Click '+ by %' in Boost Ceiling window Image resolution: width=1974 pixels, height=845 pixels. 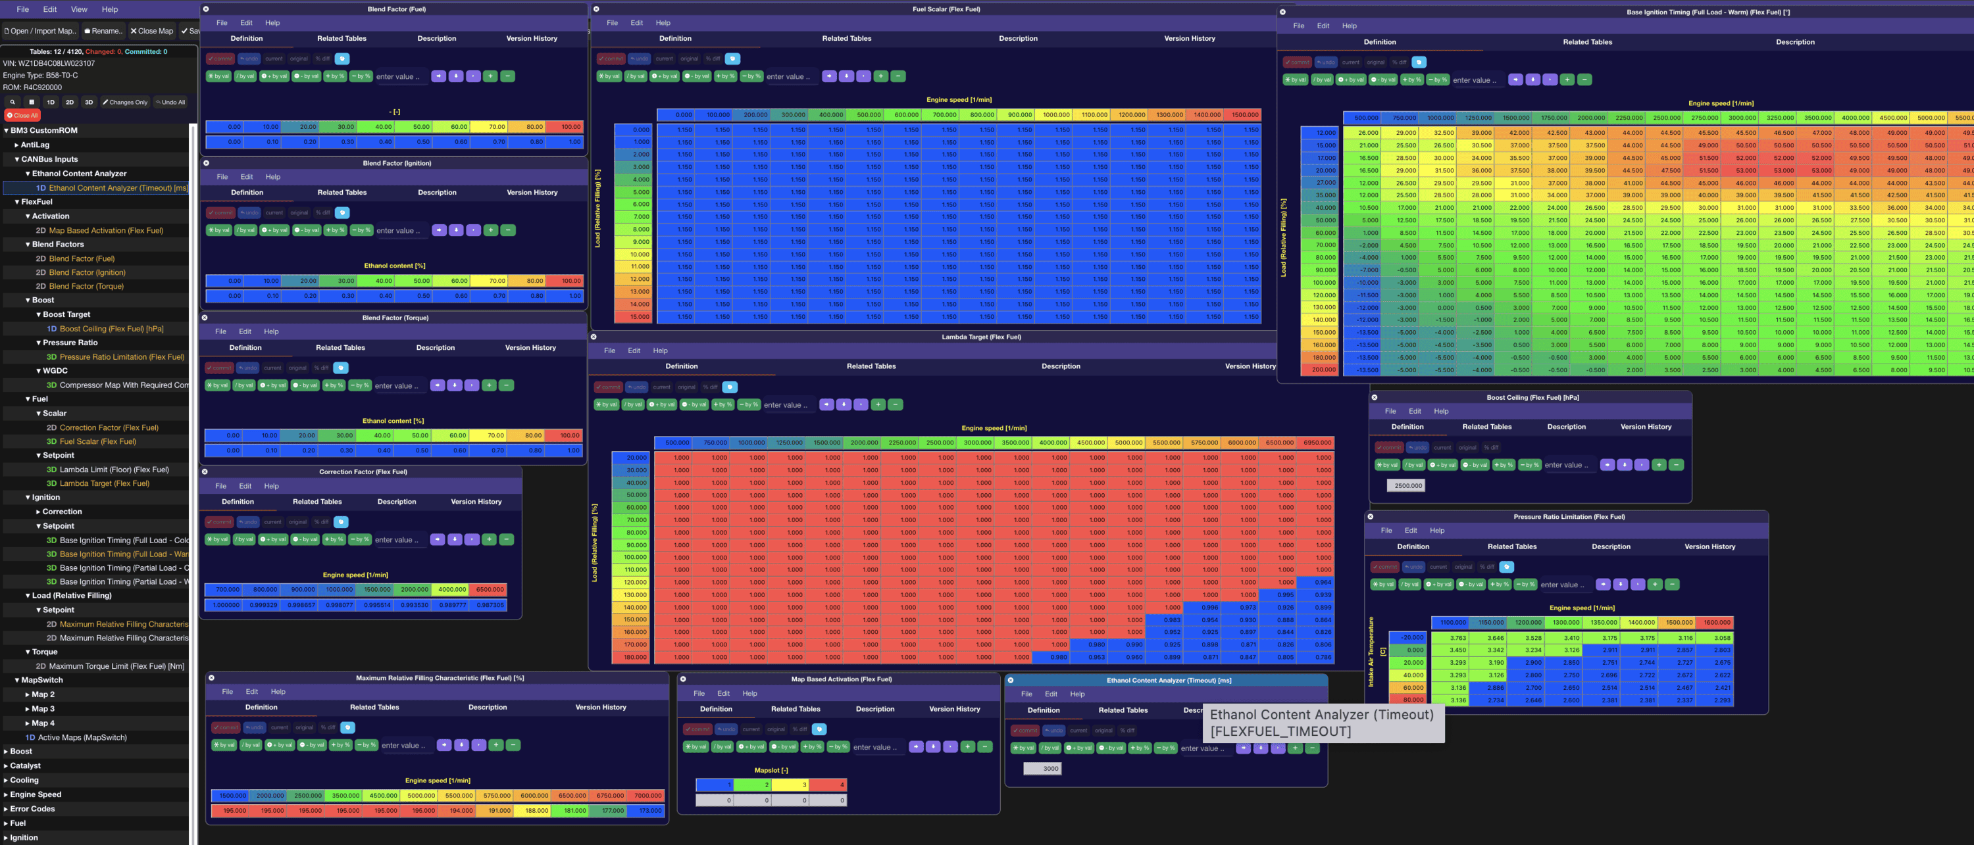1504,465
